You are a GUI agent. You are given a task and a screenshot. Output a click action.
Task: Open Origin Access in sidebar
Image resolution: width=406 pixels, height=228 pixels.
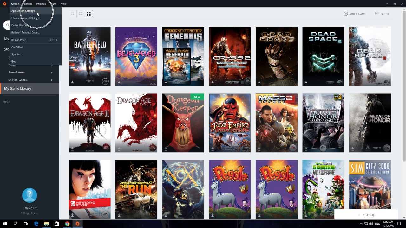tap(17, 80)
